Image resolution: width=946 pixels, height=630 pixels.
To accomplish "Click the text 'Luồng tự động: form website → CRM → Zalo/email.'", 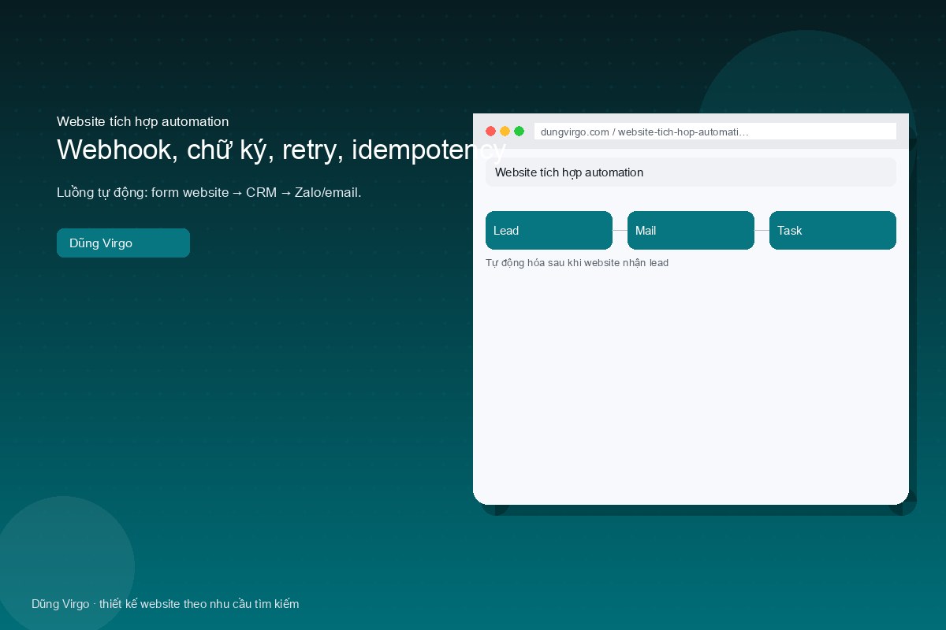I will [x=209, y=193].
